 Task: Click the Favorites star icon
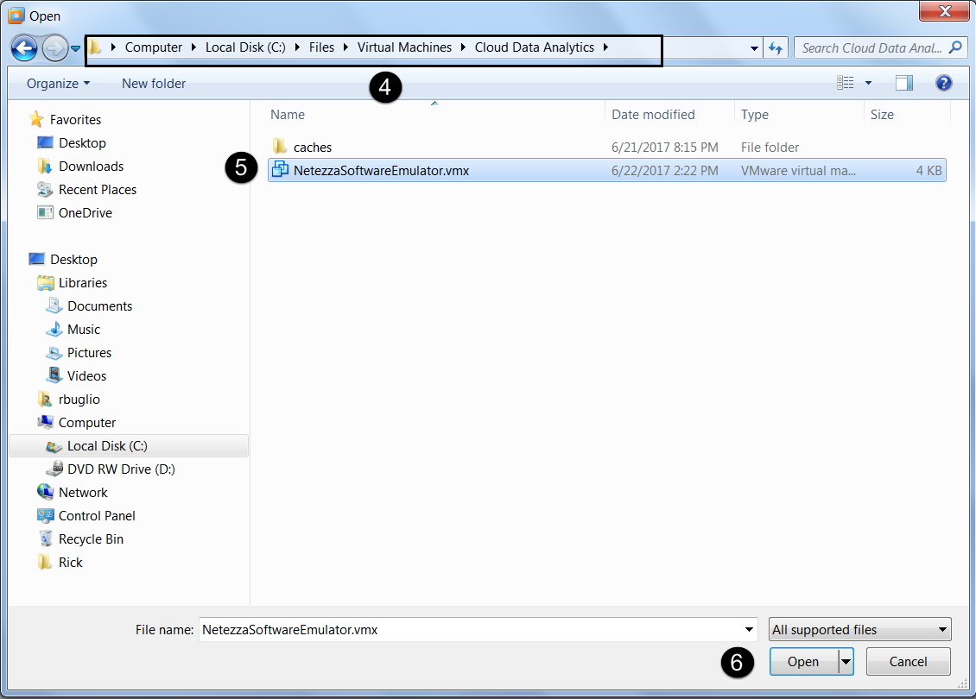37,119
